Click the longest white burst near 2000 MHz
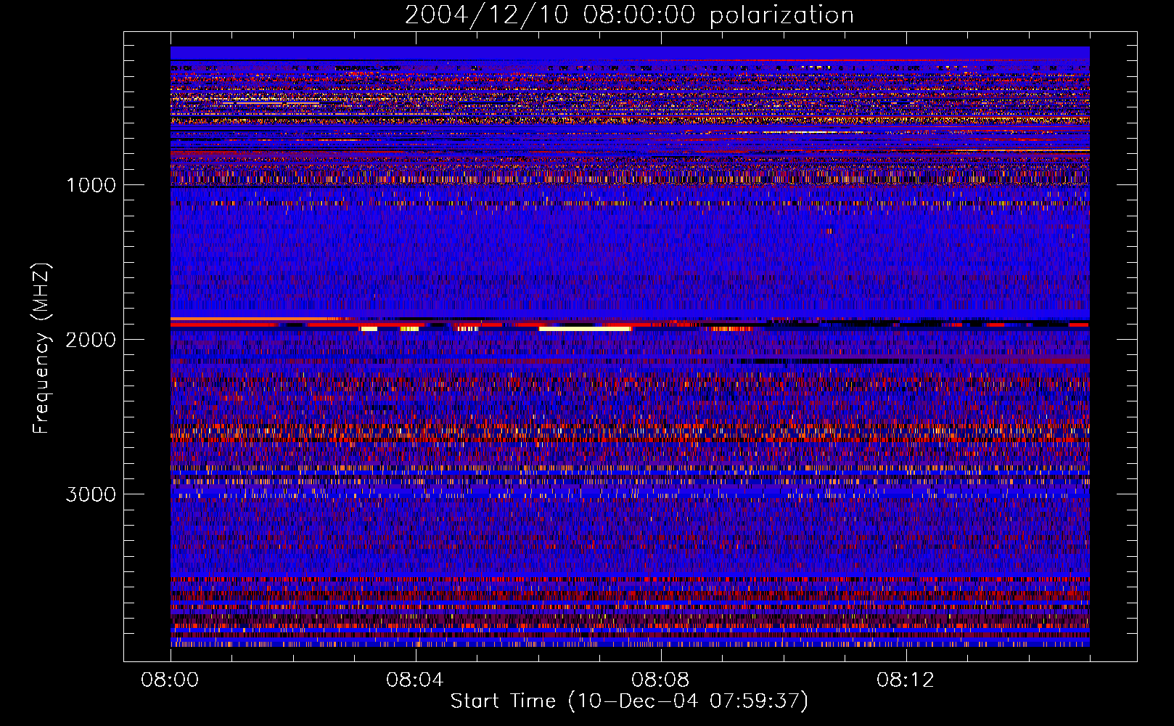The width and height of the screenshot is (1174, 726). click(x=585, y=329)
